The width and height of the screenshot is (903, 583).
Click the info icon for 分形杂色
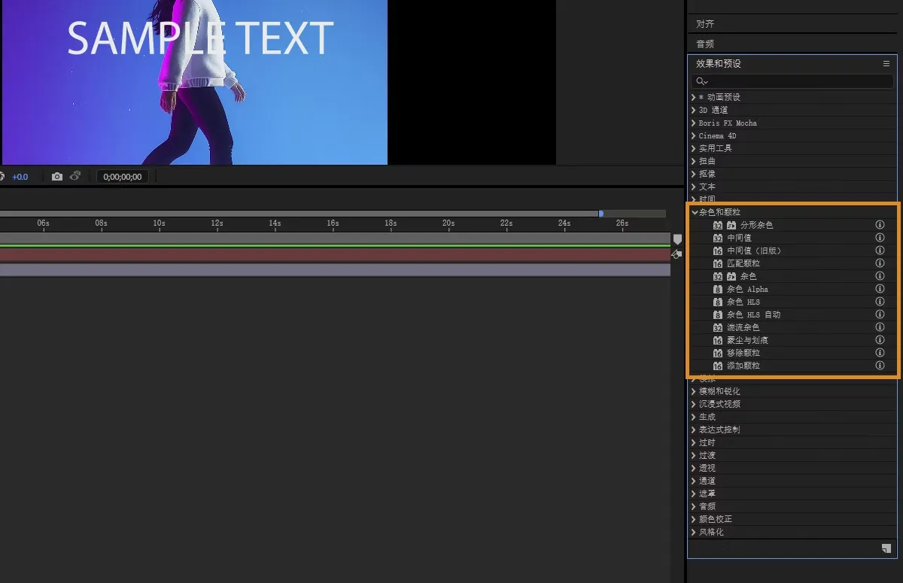(880, 225)
